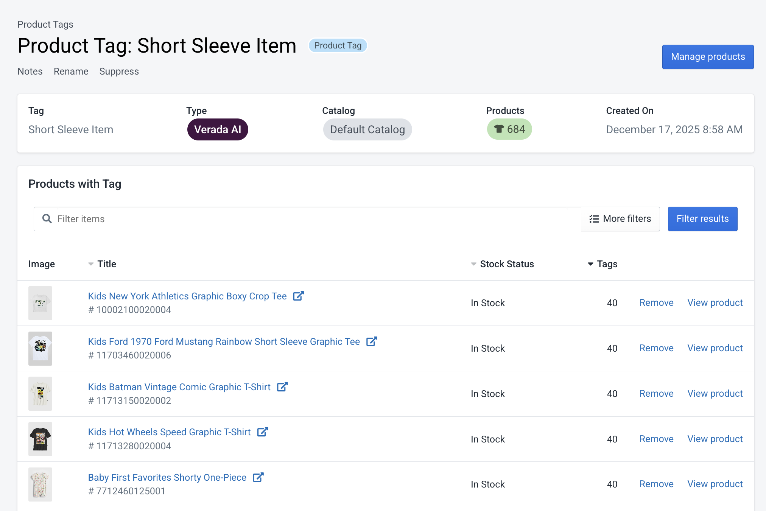Open the Notes menu item

pos(30,72)
